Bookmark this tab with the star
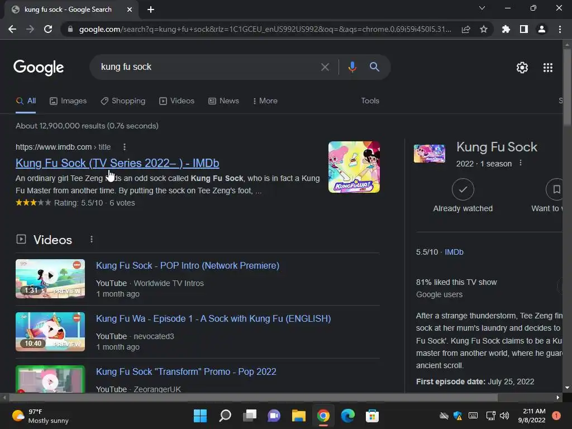The width and height of the screenshot is (572, 429). [x=484, y=29]
